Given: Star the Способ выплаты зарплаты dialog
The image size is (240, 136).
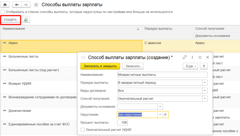Looking at the screenshot, I should (83, 57).
